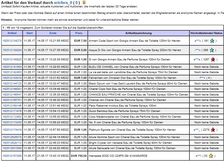Screen dimensions: 224x161
Task: Click the Artikelbezeichnung column header
Action: point(138,33)
